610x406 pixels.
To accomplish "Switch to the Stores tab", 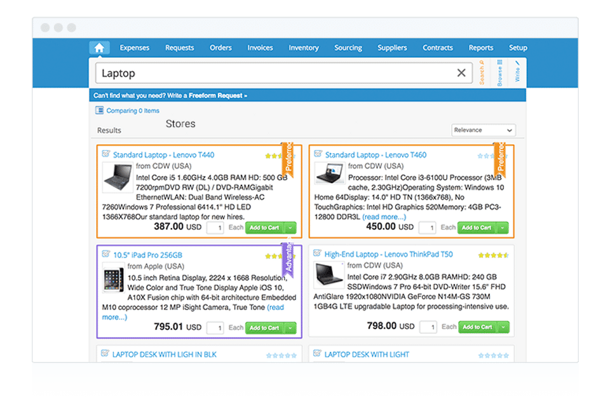I will tap(180, 124).
